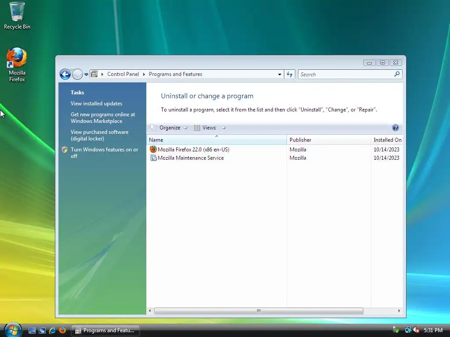The image size is (450, 337).
Task: Expand the Views dropdown arrow
Action: (x=224, y=128)
